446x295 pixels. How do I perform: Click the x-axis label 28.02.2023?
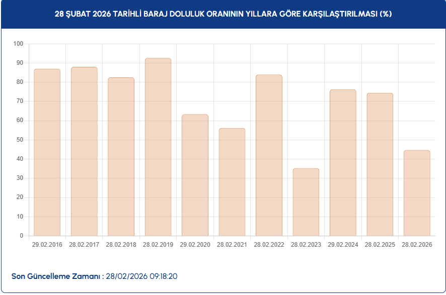point(306,245)
